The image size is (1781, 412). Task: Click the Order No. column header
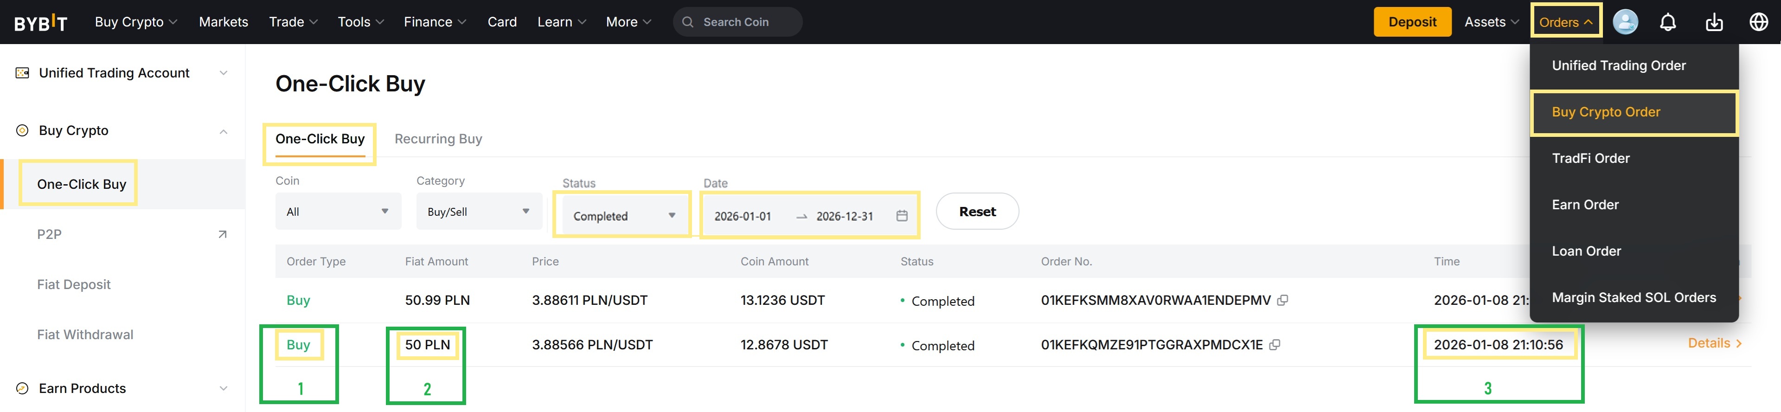click(x=1066, y=261)
